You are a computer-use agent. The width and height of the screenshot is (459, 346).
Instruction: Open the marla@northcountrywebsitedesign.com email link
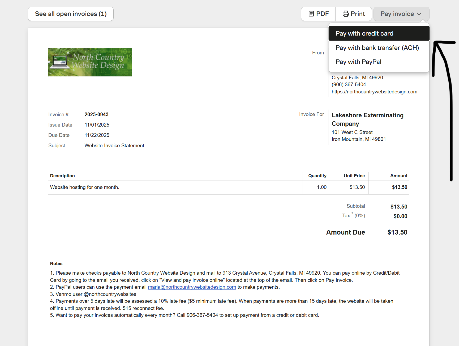point(192,287)
